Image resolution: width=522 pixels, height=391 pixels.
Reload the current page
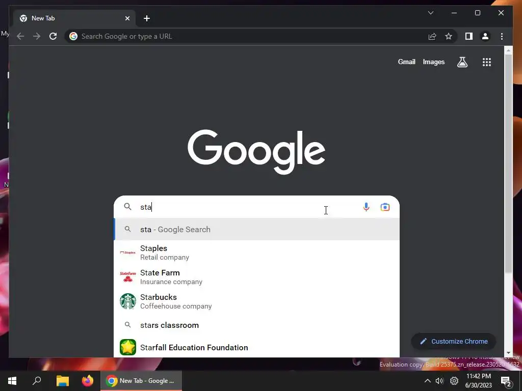click(x=53, y=36)
